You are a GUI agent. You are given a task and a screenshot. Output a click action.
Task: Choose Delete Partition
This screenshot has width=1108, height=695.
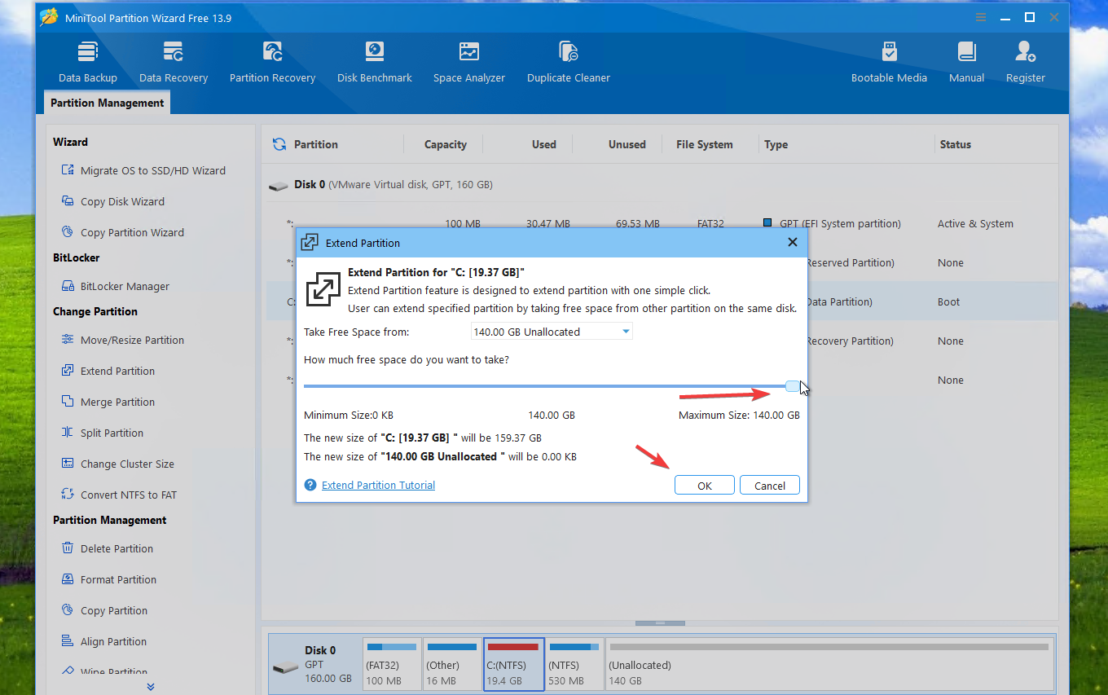coord(107,548)
